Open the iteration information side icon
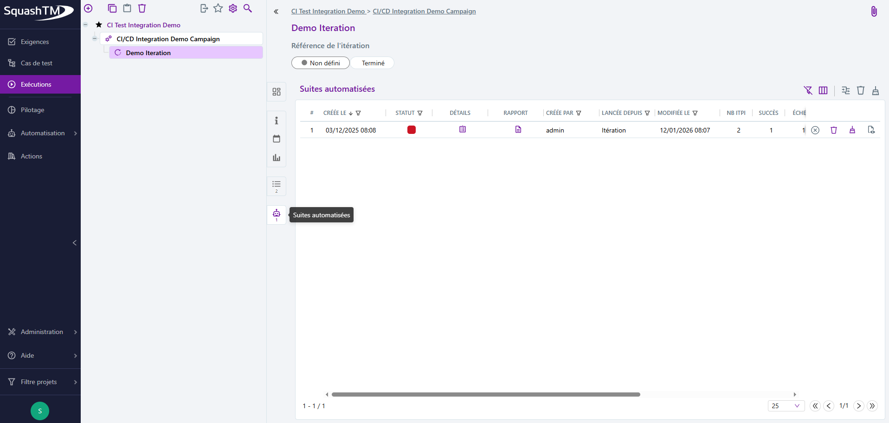Viewport: 889px width, 423px height. point(277,120)
